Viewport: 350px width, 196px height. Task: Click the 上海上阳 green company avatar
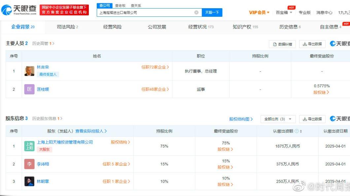tap(29, 146)
